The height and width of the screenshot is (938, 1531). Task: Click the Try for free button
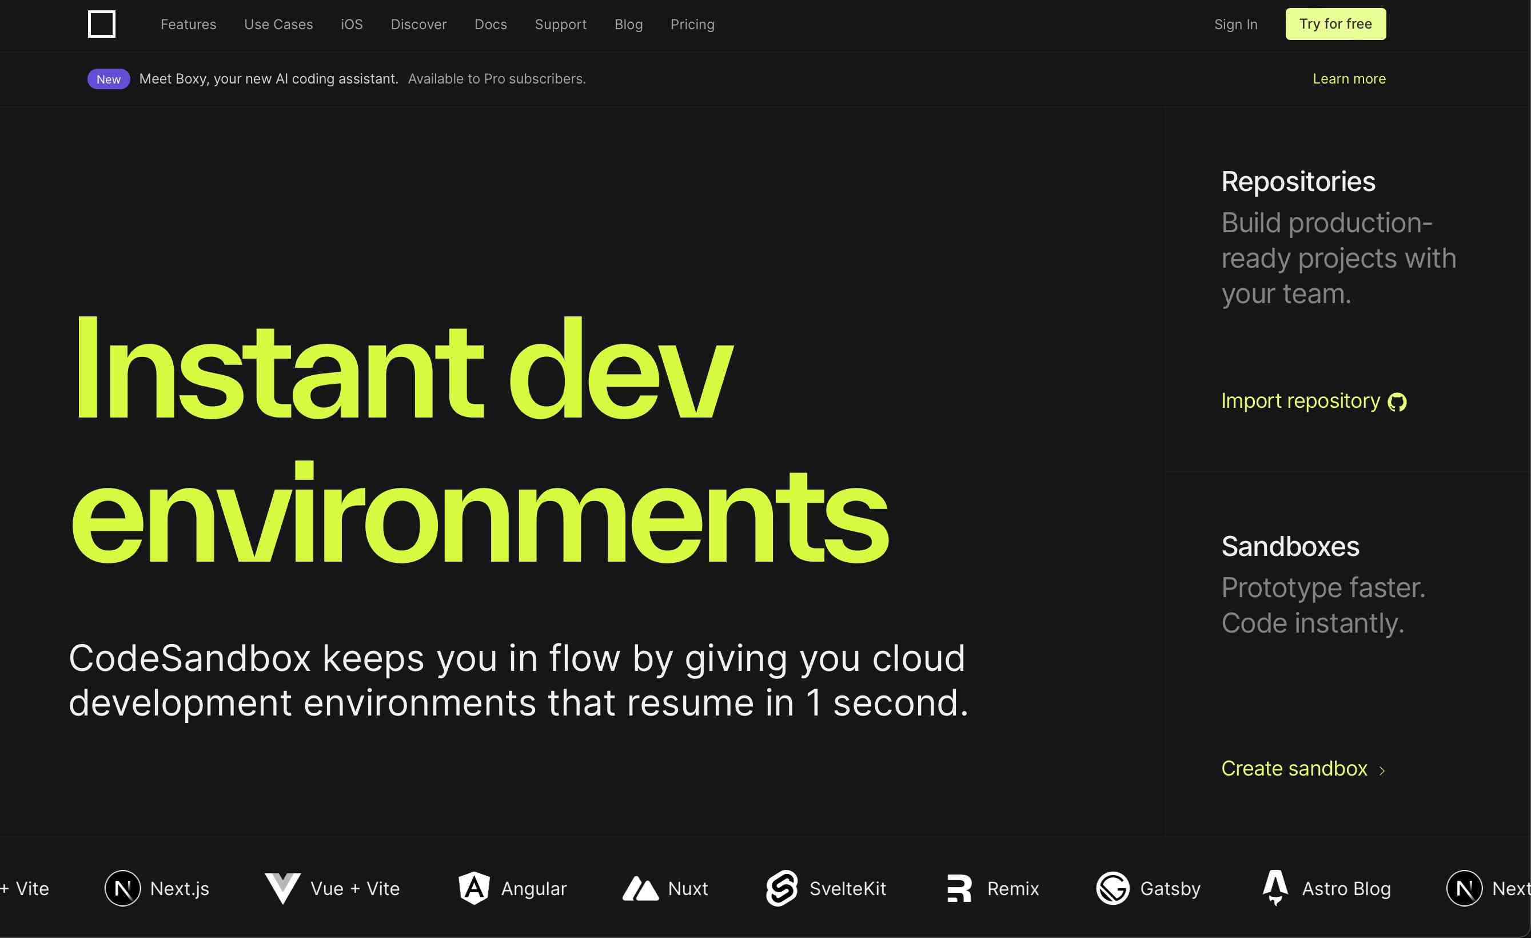pyautogui.click(x=1335, y=24)
